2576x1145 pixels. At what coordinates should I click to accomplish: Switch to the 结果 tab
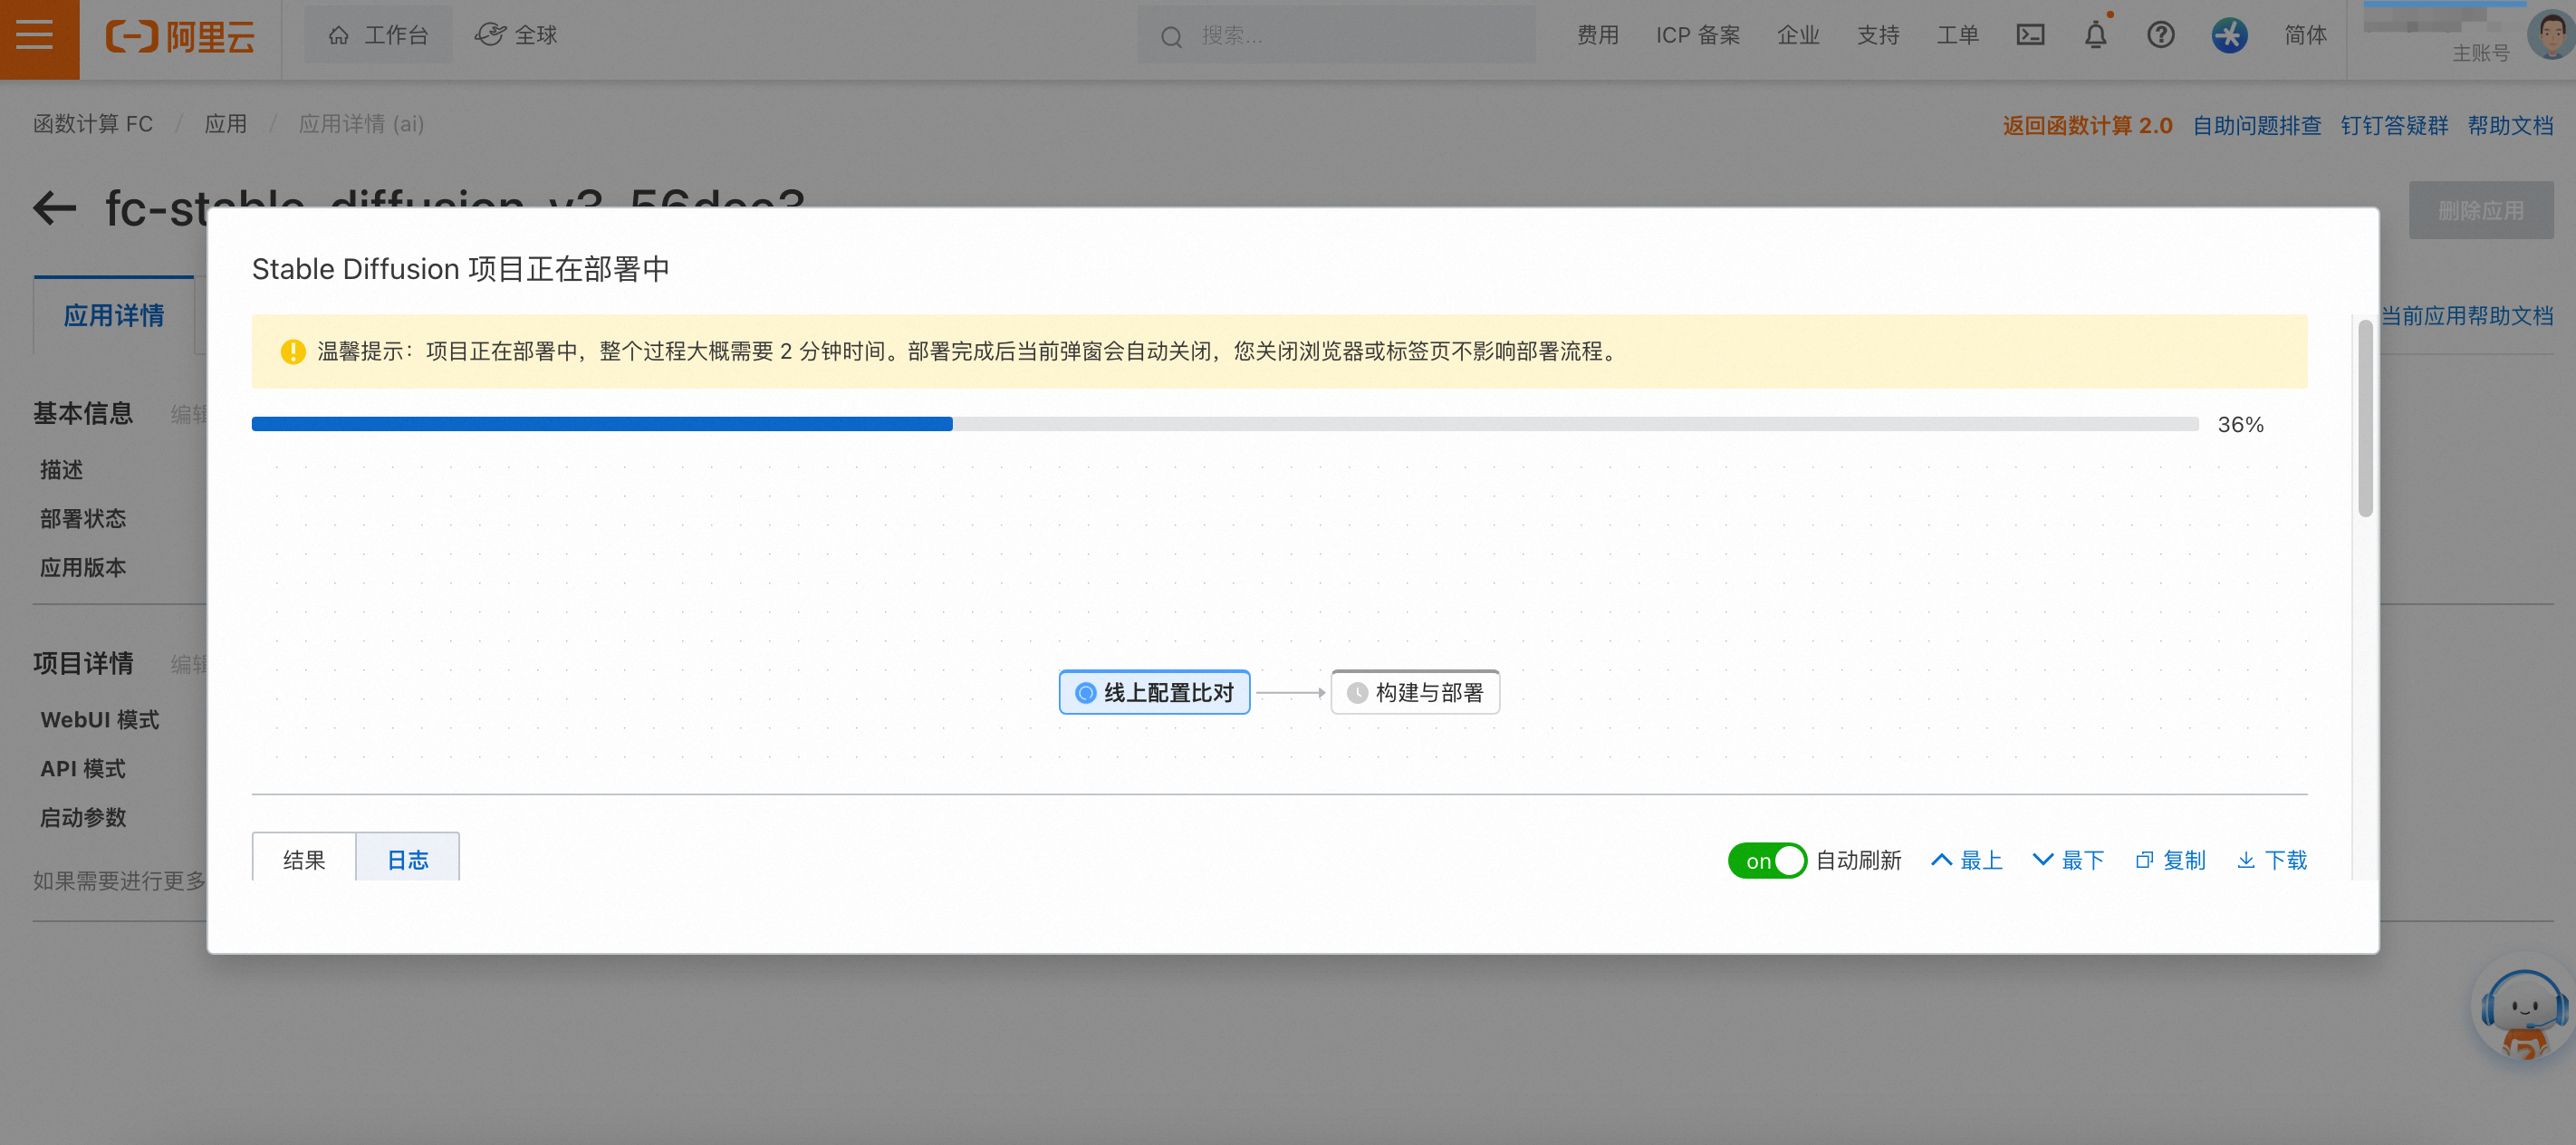304,859
